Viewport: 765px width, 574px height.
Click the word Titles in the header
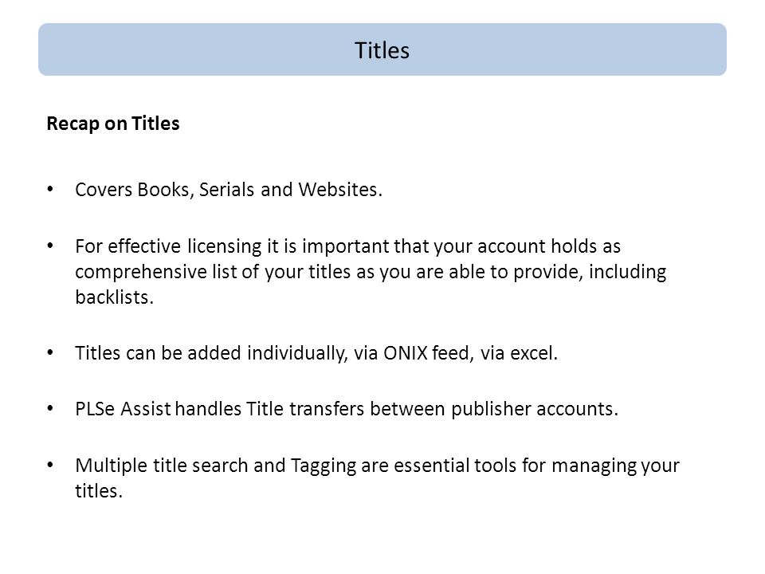(x=382, y=50)
